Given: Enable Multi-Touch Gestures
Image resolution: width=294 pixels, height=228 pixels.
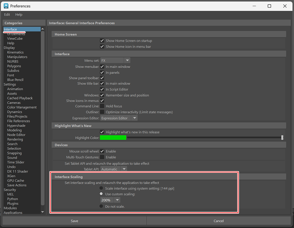Looking at the screenshot, I should pyautogui.click(x=102, y=157).
